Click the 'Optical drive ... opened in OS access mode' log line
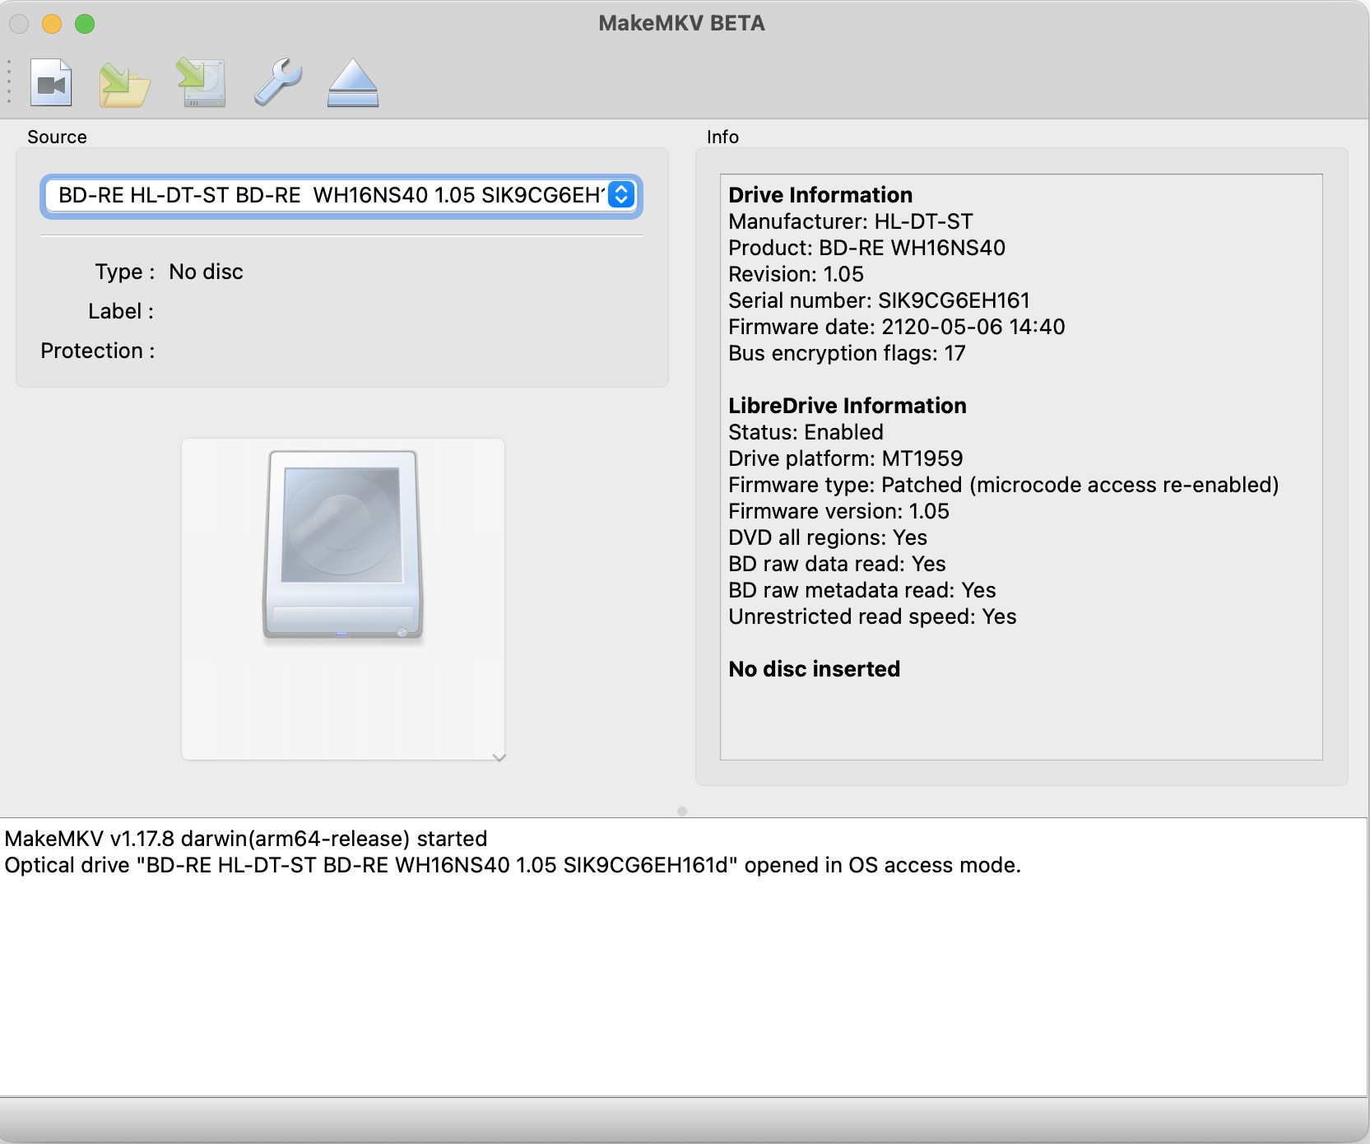1370x1144 pixels. pyautogui.click(x=513, y=865)
